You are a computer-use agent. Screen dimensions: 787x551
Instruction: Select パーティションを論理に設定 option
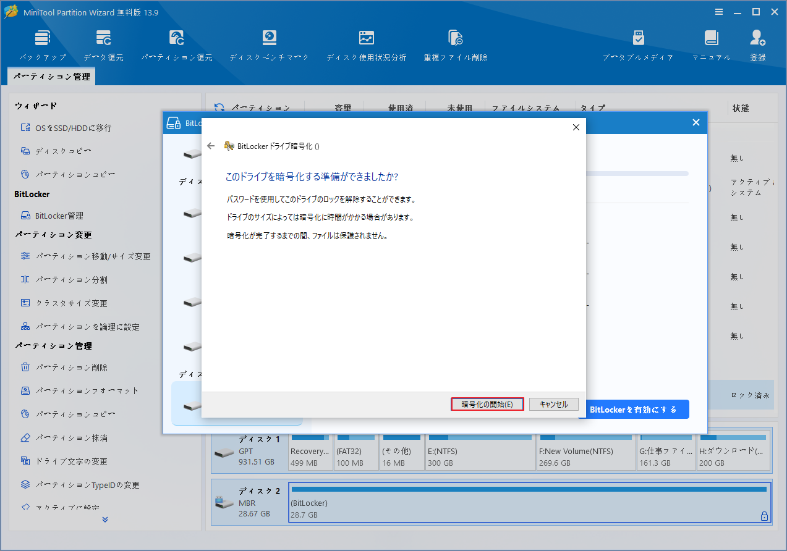(x=80, y=327)
